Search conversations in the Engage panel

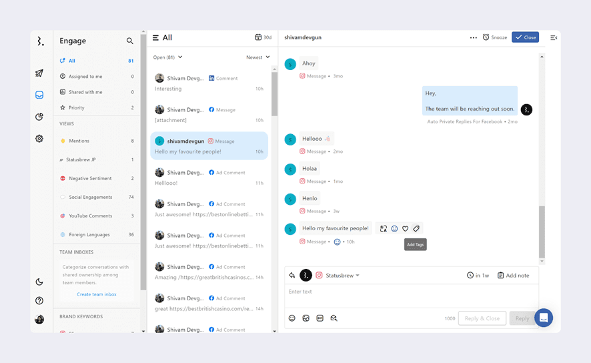130,41
